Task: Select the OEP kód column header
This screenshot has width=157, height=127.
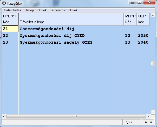Action: click(143, 19)
